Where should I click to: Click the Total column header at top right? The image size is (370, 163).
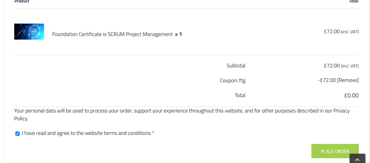[353, 1]
